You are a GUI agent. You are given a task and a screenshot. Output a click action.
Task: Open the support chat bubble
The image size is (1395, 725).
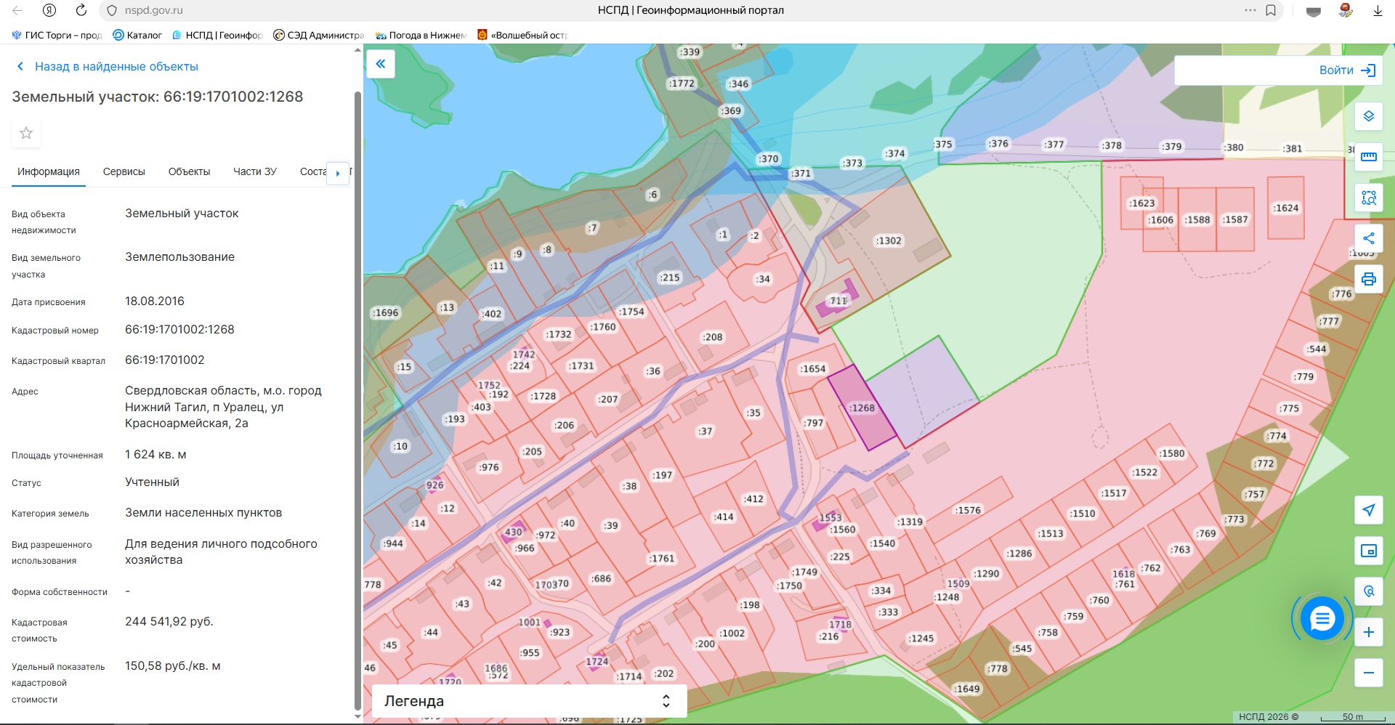point(1322,619)
